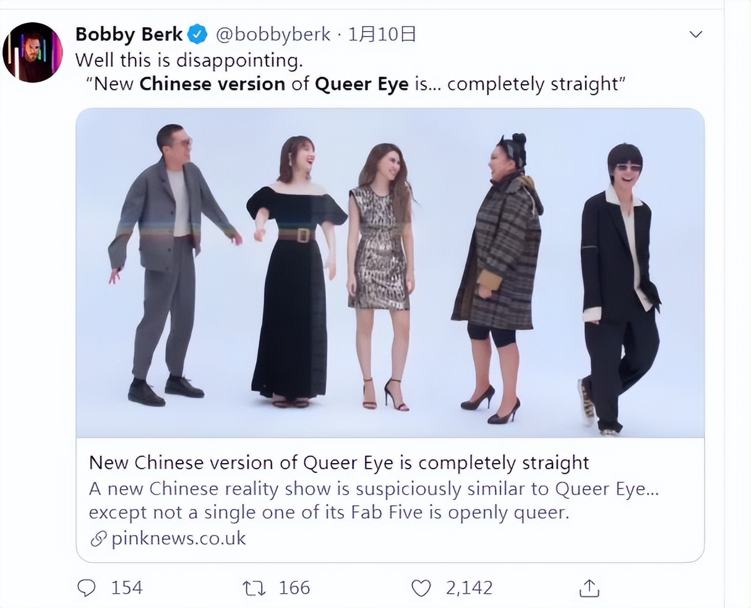Open the article preview image
This screenshot has height=608, width=751.
coord(390,272)
